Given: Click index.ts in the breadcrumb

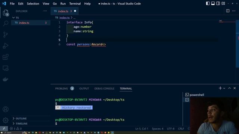Looking at the screenshot, I should [x=64, y=18].
